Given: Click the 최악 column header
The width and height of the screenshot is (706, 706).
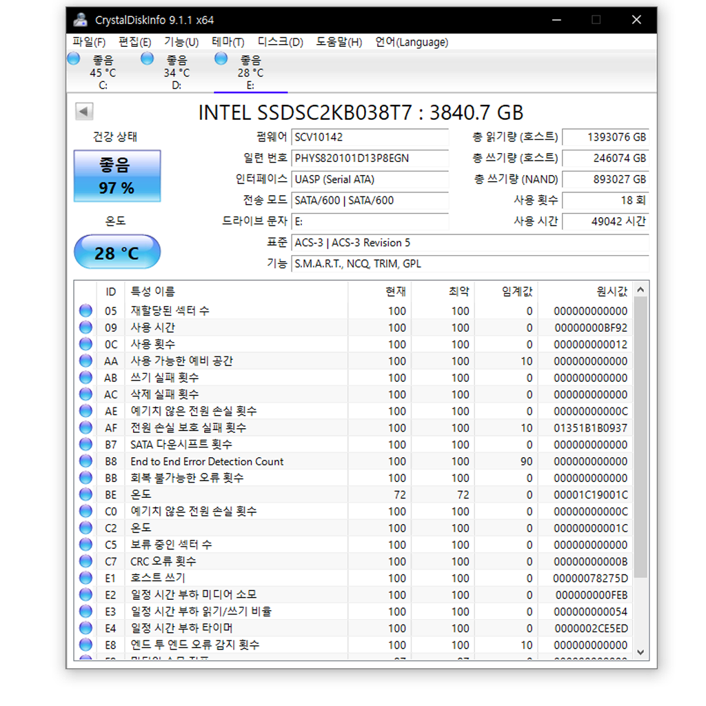Looking at the screenshot, I should click(x=443, y=292).
